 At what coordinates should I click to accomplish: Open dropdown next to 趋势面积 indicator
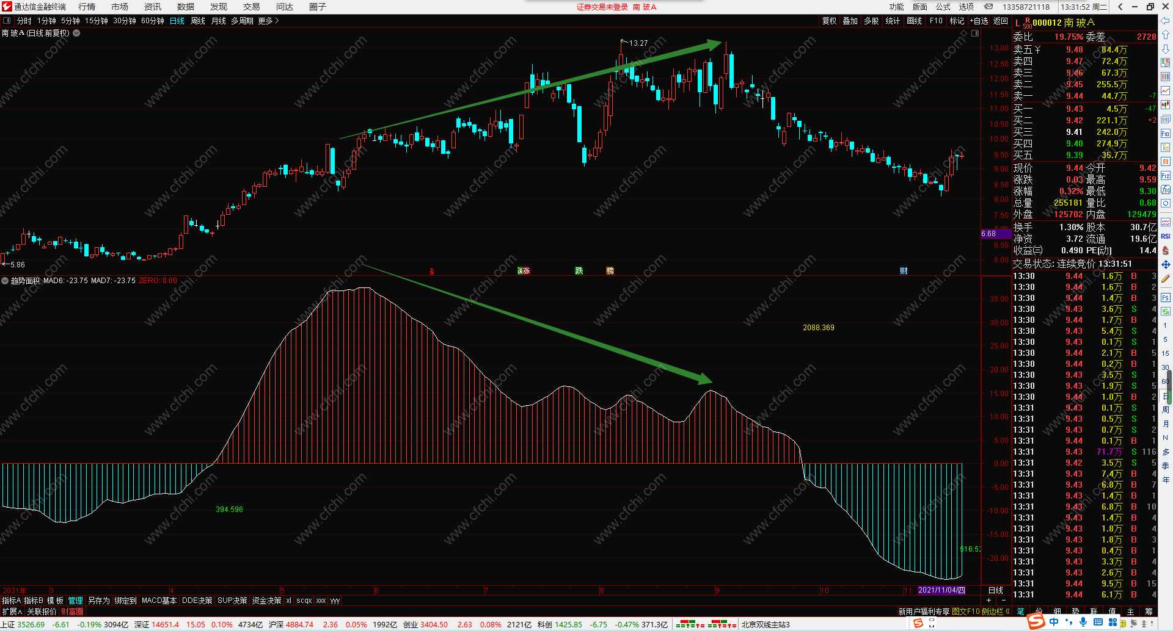click(5, 281)
